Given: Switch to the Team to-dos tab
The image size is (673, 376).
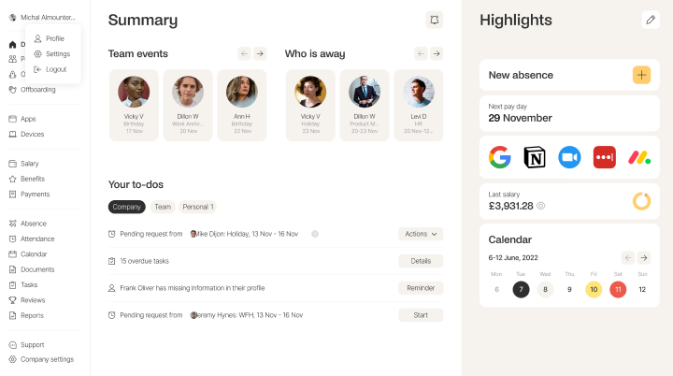Looking at the screenshot, I should click(163, 207).
